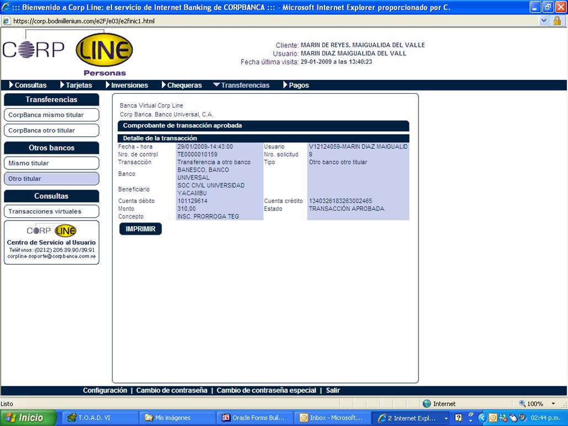Screen dimensions: 568x426
Task: Open the Tarjetas menu
Action: click(76, 85)
